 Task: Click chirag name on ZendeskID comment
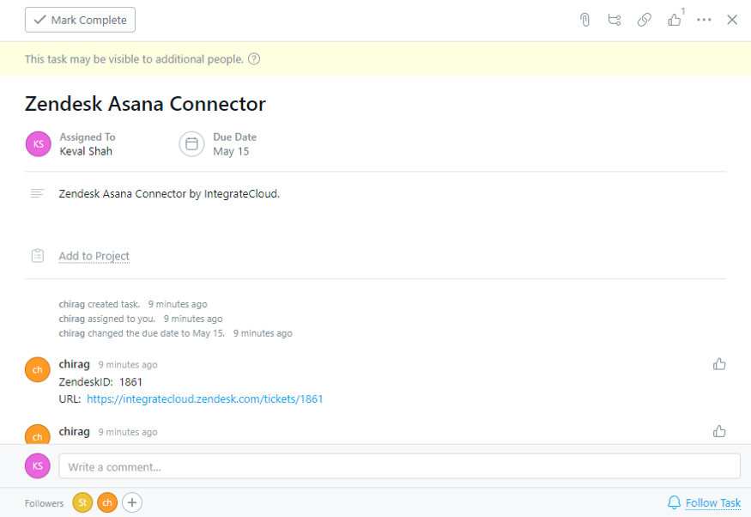[74, 364]
